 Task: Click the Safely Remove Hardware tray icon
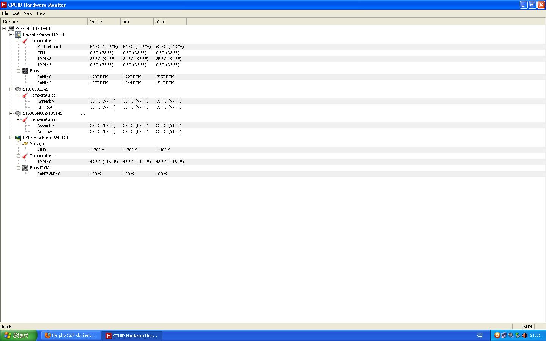point(518,335)
